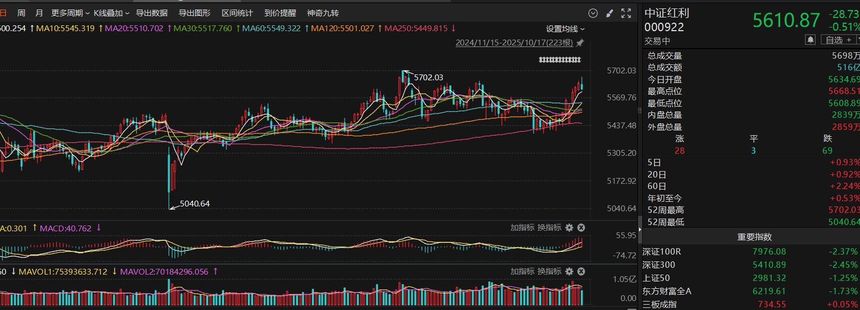This screenshot has height=310, width=860.
Task: Click the 5040.64 low price marker on chart
Action: point(195,204)
